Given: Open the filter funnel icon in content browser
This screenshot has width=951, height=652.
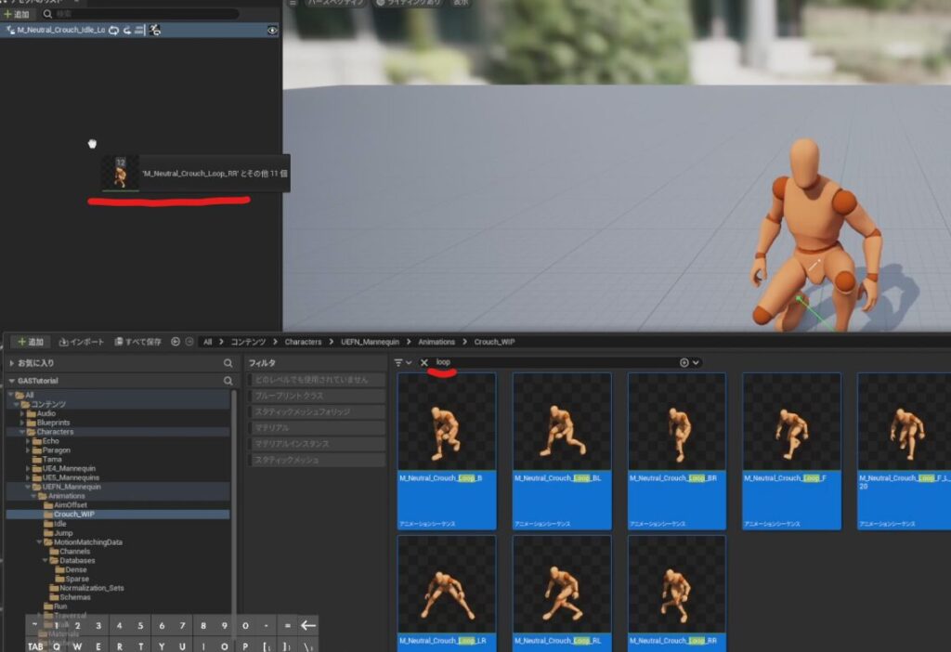Looking at the screenshot, I should point(399,362).
